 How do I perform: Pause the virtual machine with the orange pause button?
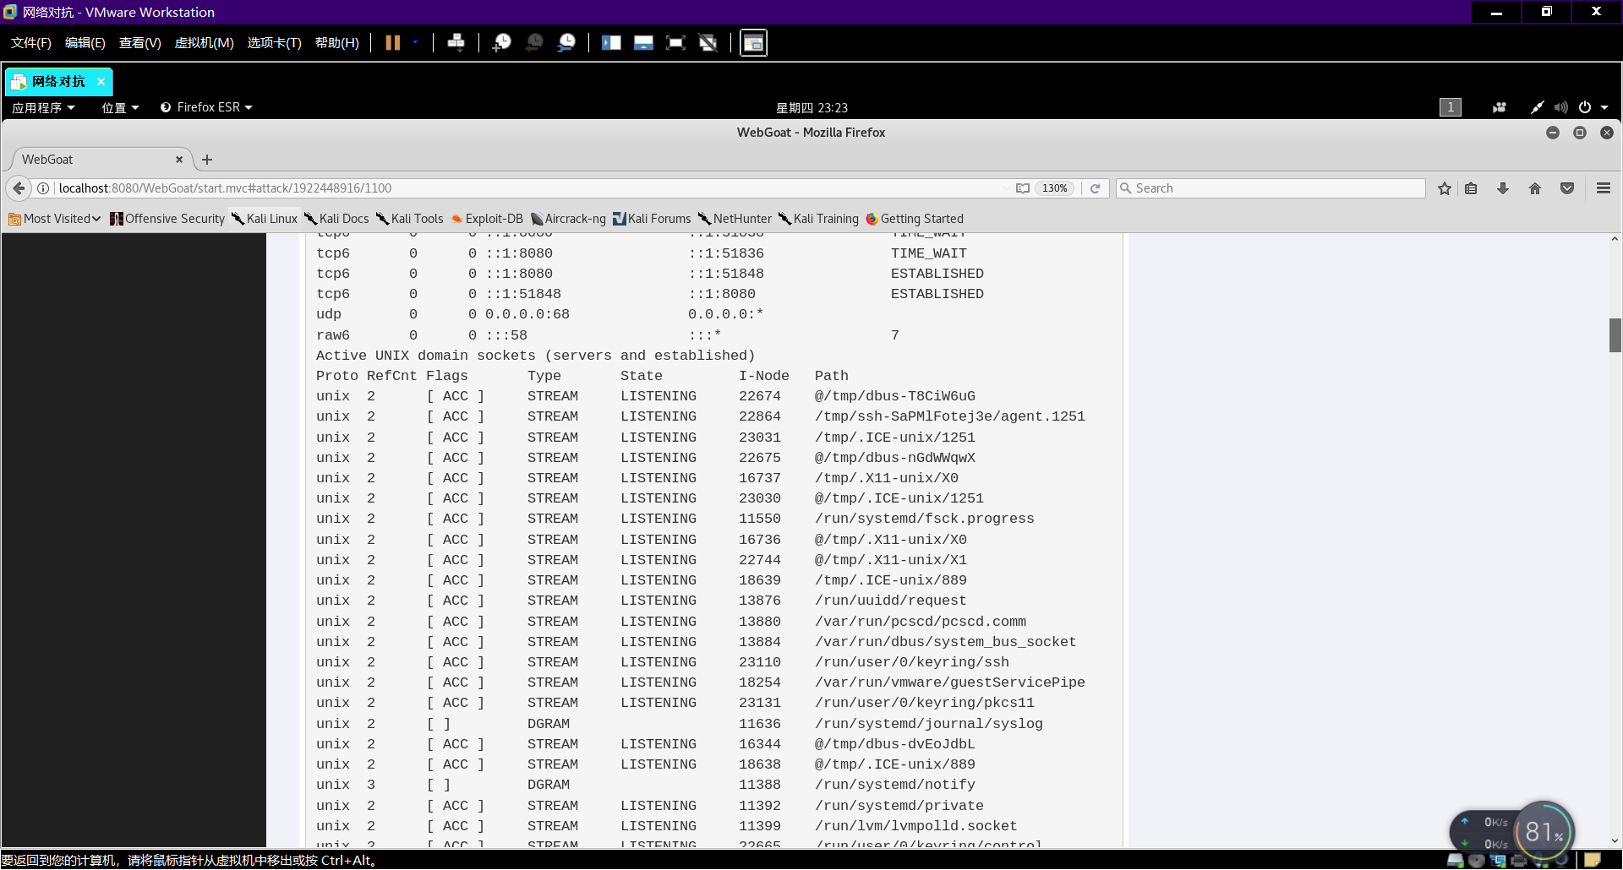[x=392, y=42]
